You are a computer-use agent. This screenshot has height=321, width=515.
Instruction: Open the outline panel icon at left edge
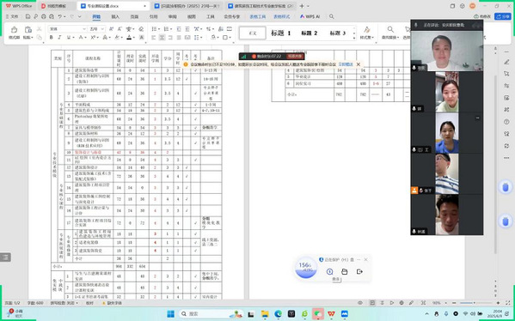5,257
